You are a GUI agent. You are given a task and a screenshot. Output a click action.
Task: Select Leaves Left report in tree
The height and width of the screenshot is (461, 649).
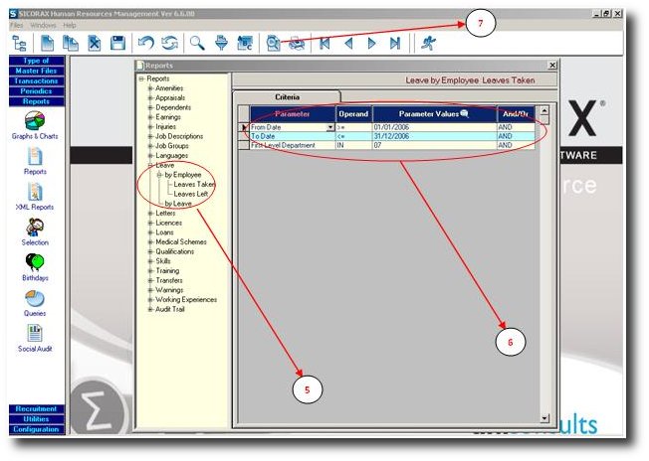click(191, 194)
